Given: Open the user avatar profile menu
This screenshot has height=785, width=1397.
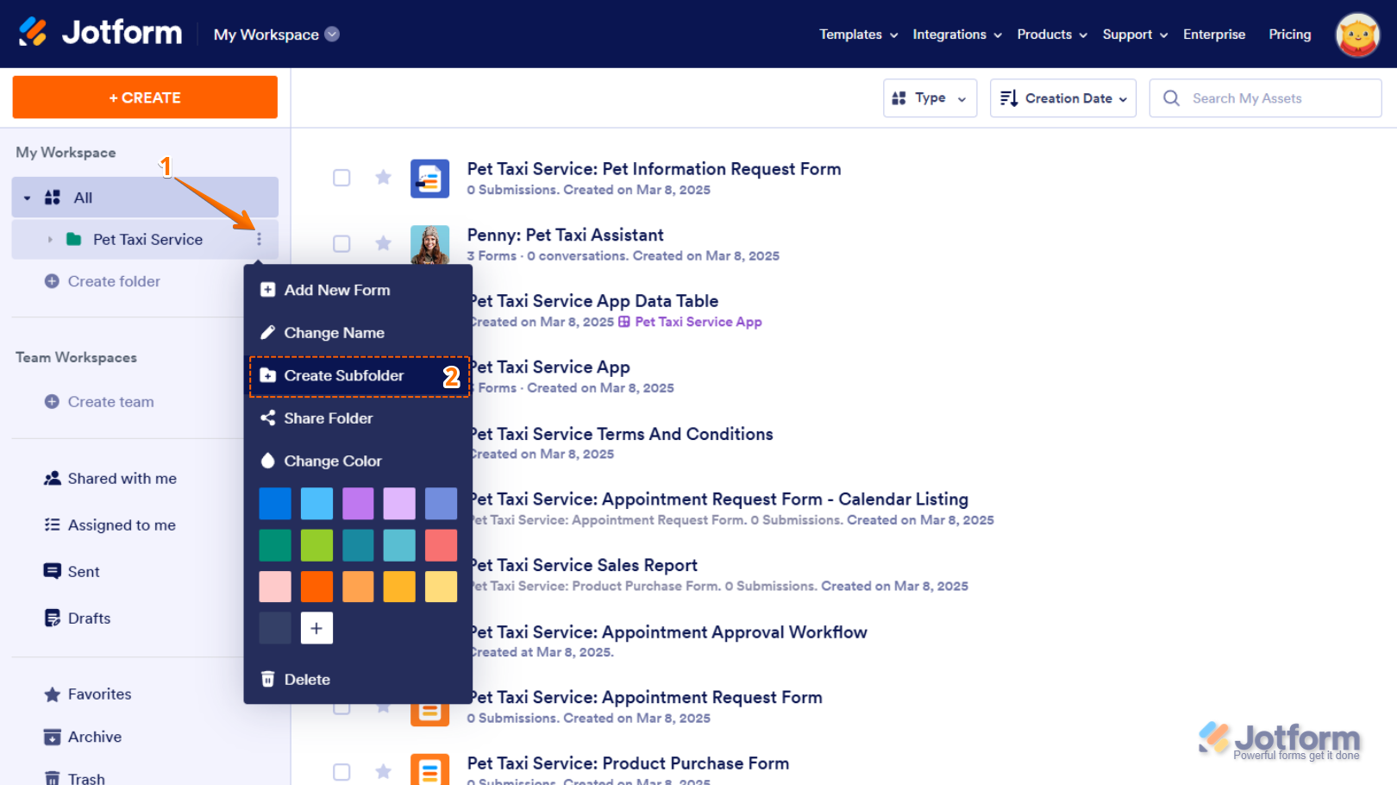Looking at the screenshot, I should [1357, 35].
